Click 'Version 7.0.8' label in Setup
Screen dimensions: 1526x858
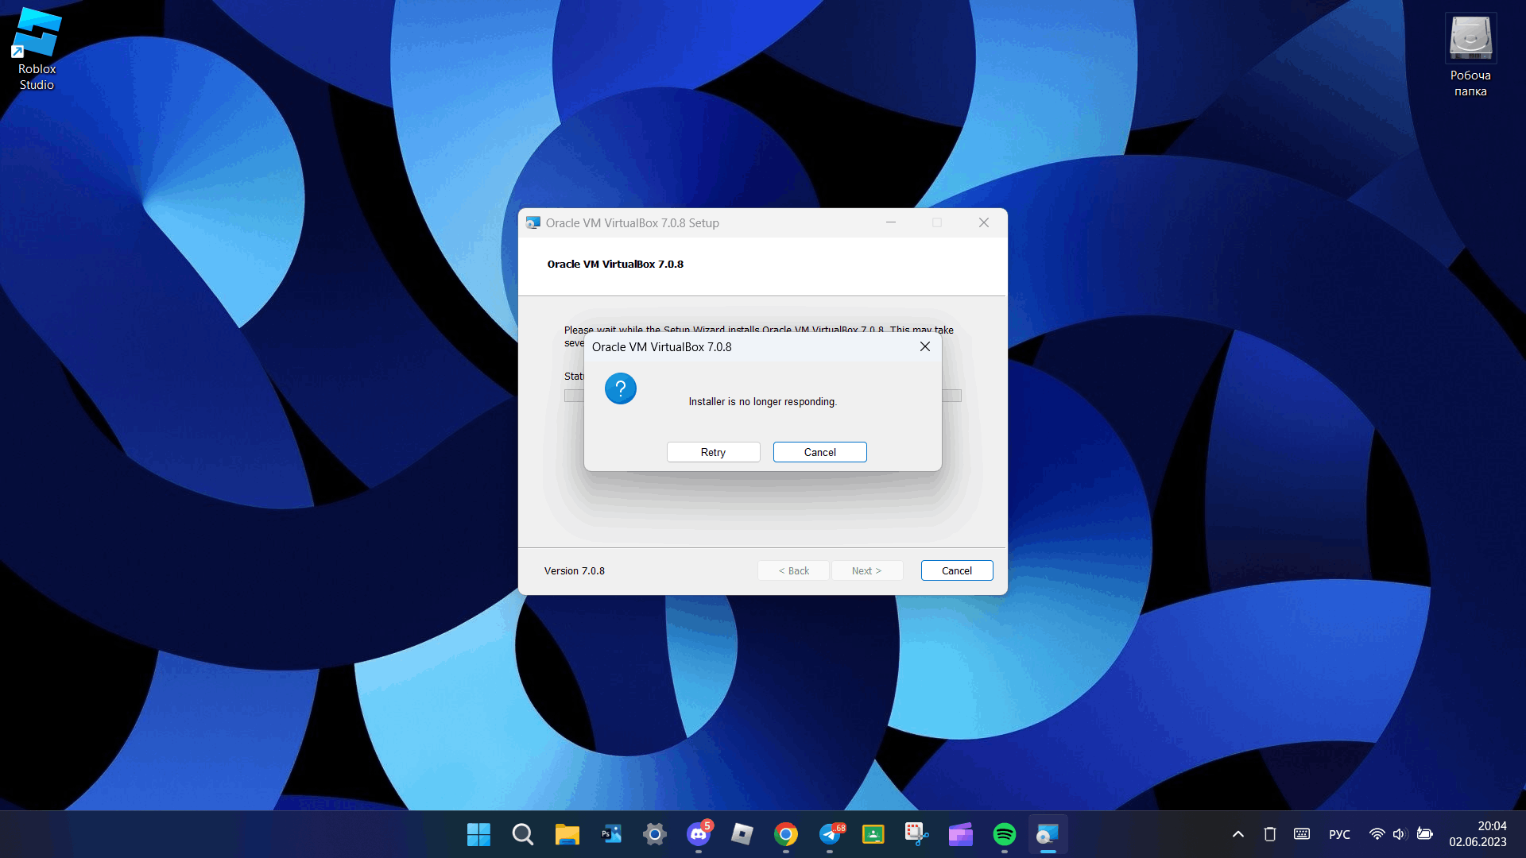(574, 571)
